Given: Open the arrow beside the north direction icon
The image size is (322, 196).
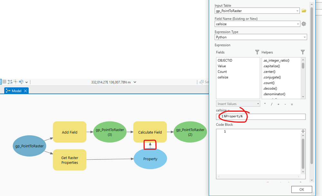Looking at the screenshot, I should click(x=26, y=82).
